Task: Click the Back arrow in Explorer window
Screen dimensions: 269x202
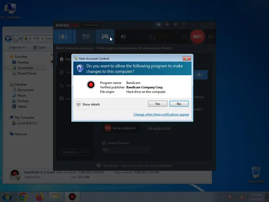Action: click(8, 38)
